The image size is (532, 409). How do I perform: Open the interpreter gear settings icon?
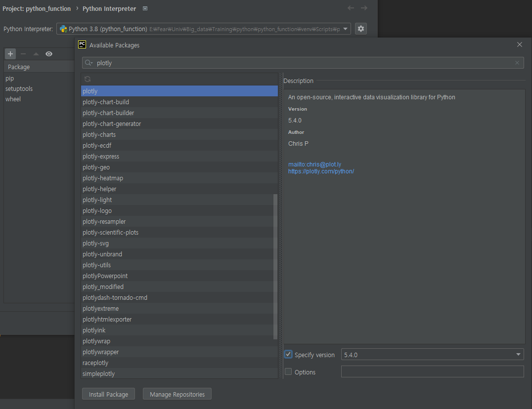click(360, 29)
